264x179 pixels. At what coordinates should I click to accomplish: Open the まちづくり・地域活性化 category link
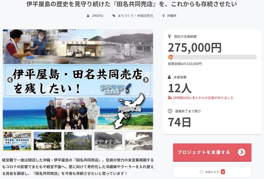135,16
